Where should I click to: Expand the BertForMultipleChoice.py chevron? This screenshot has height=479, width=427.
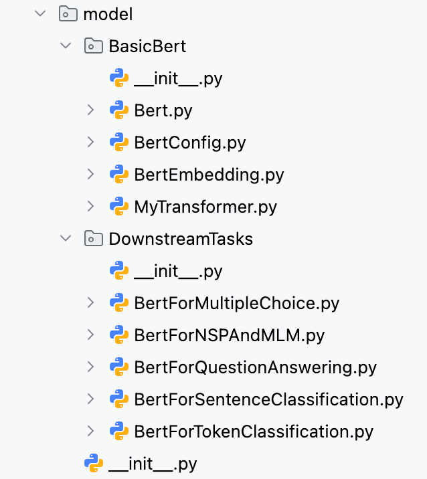(90, 303)
